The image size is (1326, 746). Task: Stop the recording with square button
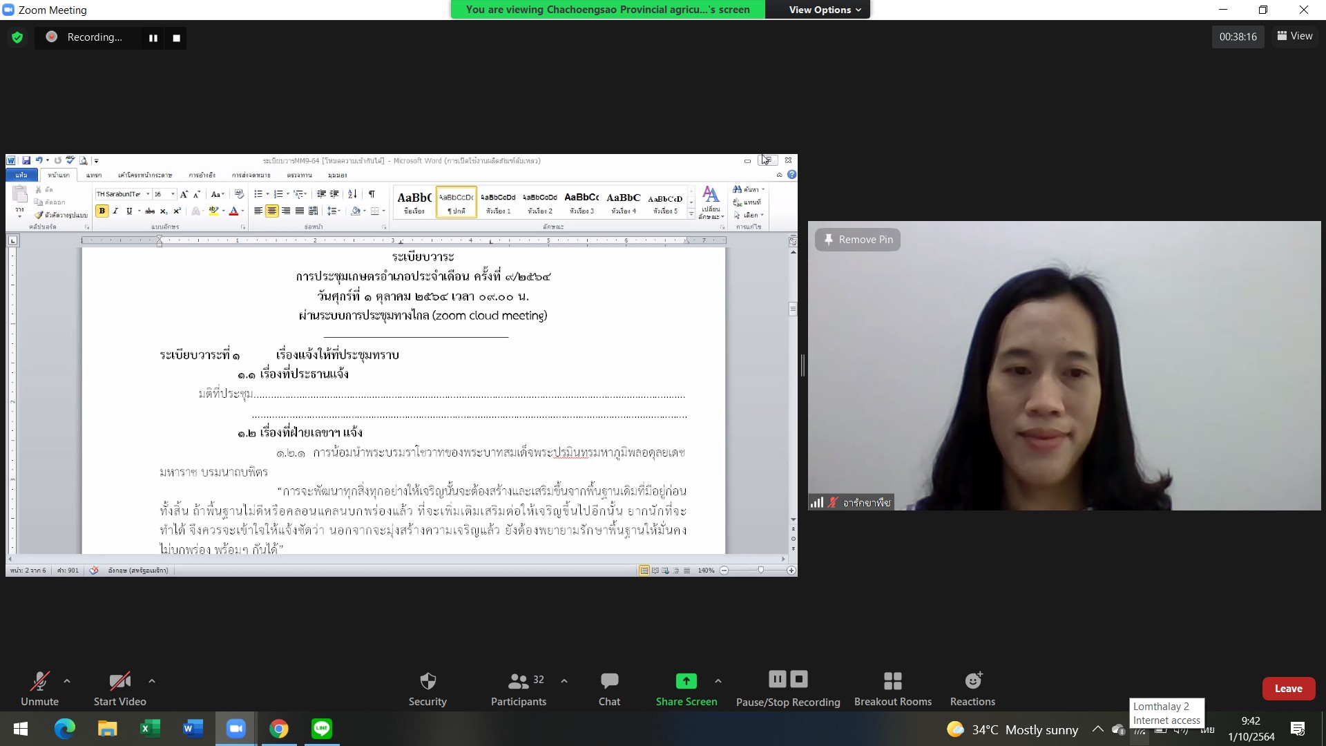[177, 38]
